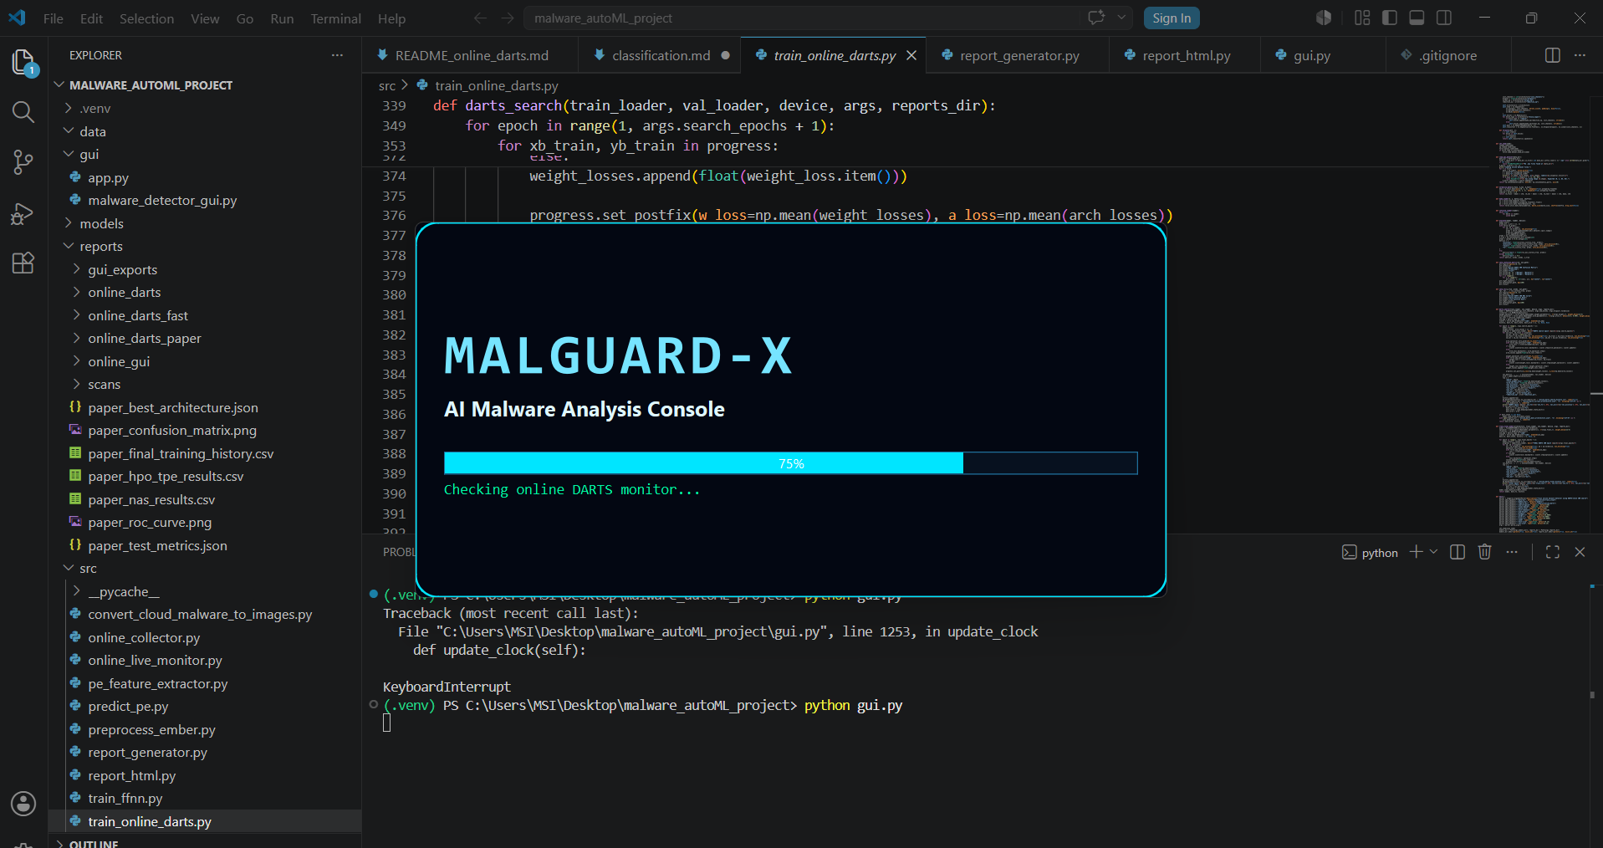Click the 75% loading progress bar

(790, 463)
